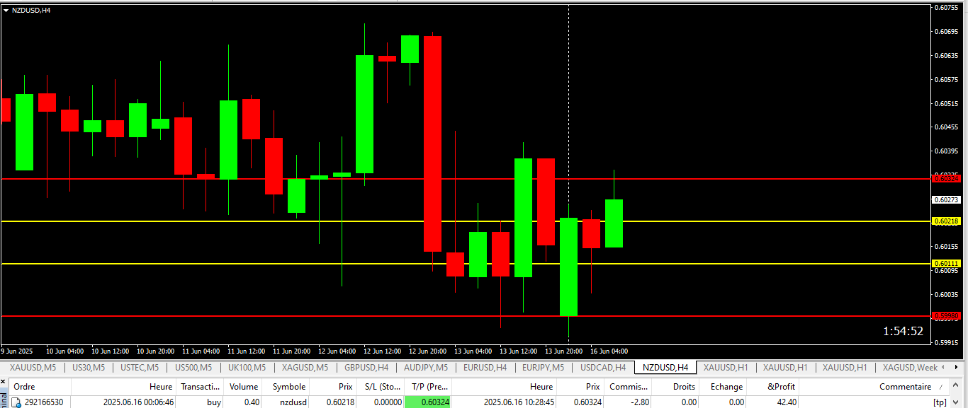Switch to the GBPUSD,H4 chart tab
The image size is (968, 408).
[366, 368]
